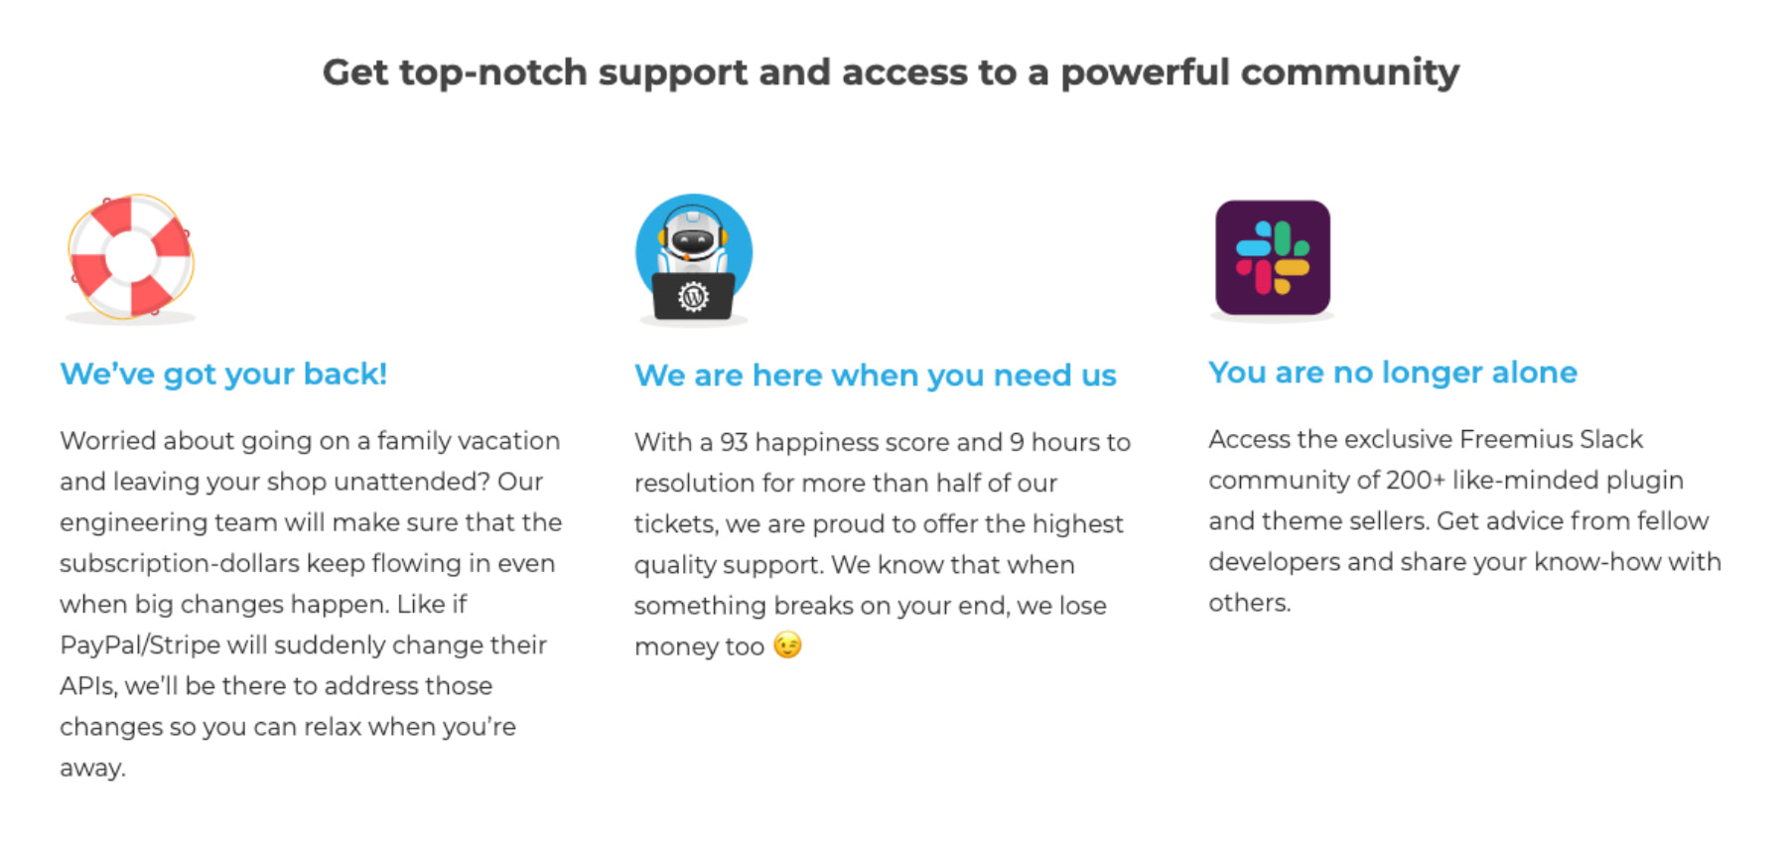Click the WordPress logo on robot's laptop

(693, 296)
